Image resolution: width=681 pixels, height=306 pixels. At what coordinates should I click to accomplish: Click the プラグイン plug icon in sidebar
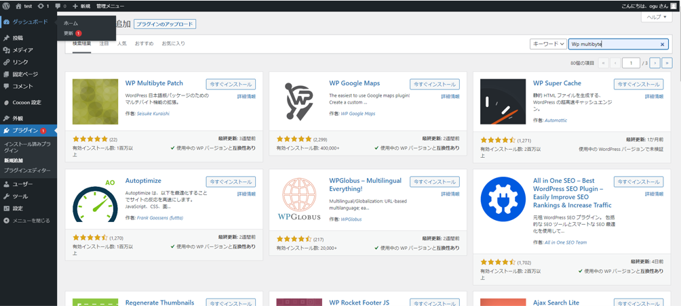pyautogui.click(x=6, y=131)
